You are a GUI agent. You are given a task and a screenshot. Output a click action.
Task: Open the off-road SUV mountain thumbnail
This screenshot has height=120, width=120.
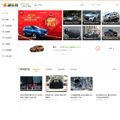click(111, 18)
